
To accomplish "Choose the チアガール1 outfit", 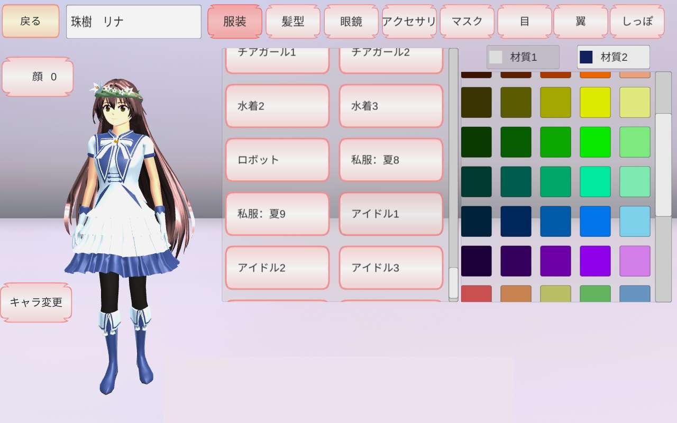I will (278, 60).
